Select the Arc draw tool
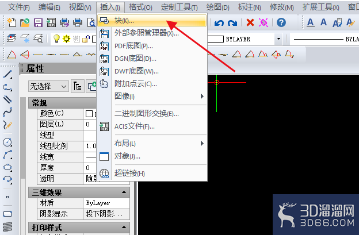This screenshot has height=235, width=359. [7, 155]
